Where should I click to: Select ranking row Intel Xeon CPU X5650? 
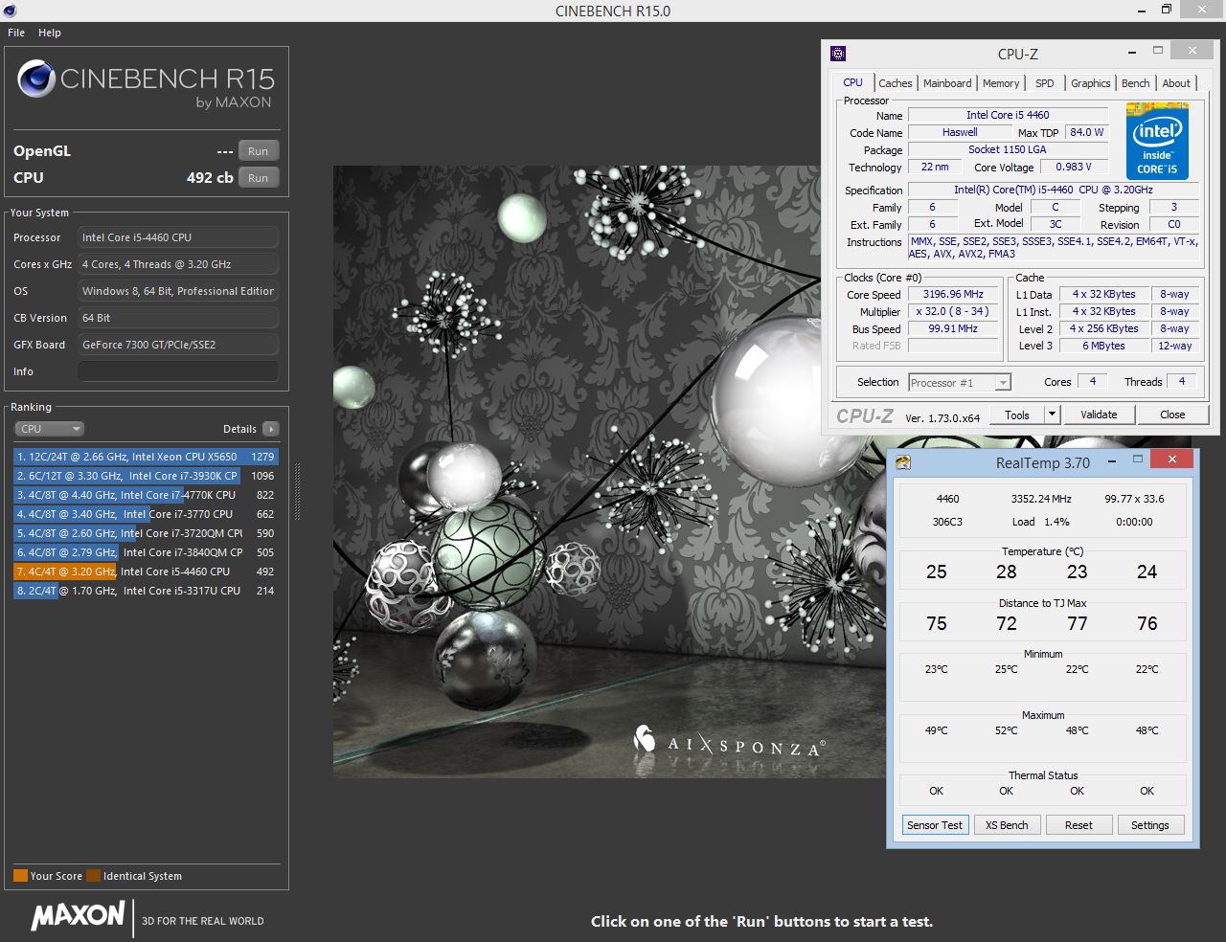(146, 457)
